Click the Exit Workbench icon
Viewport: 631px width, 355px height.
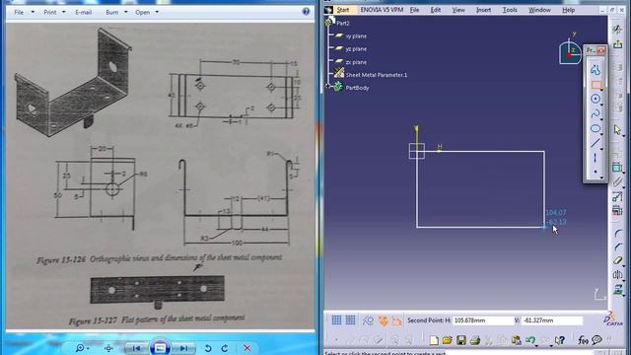618,43
